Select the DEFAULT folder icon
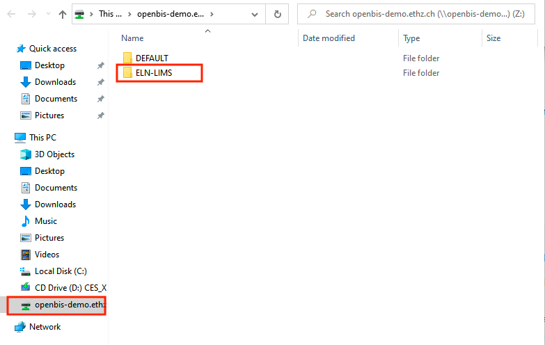The height and width of the screenshot is (345, 545). coord(127,58)
